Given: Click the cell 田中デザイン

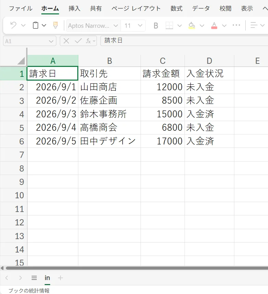Looking at the screenshot, I should tap(110, 141).
